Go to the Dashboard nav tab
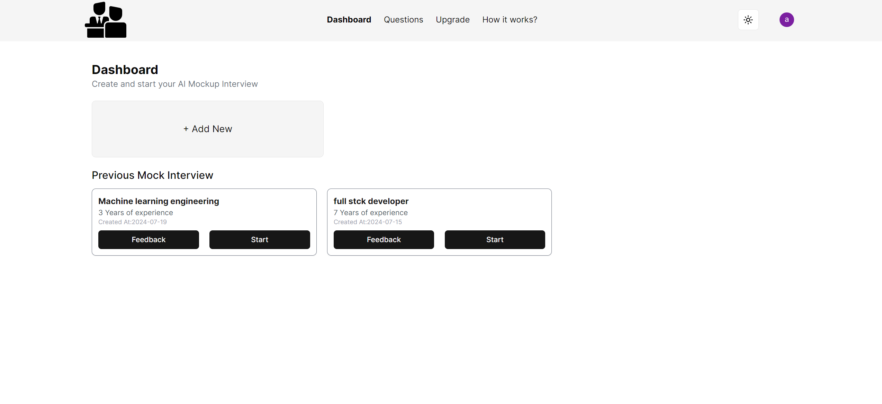This screenshot has width=882, height=404. coord(349,20)
